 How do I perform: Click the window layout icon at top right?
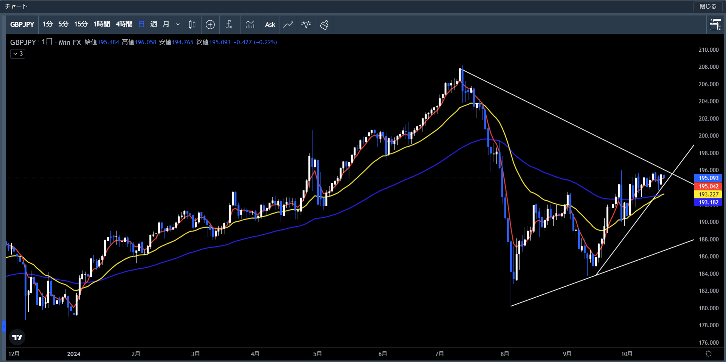pyautogui.click(x=715, y=25)
